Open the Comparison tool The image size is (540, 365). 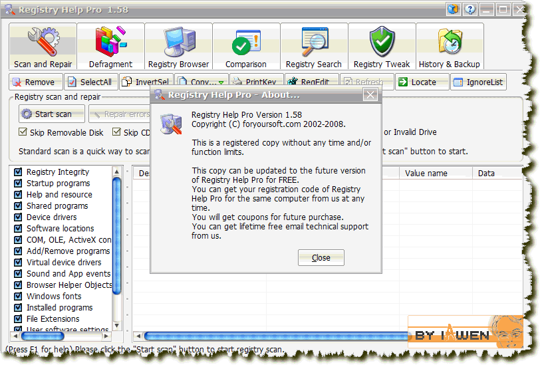click(246, 47)
